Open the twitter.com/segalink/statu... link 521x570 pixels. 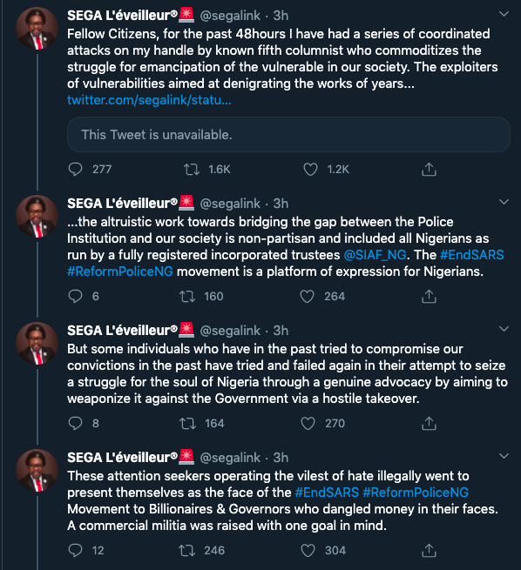[149, 100]
